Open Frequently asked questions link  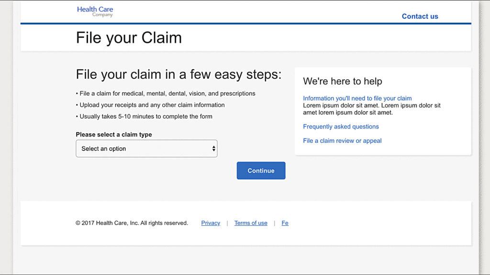click(x=341, y=127)
